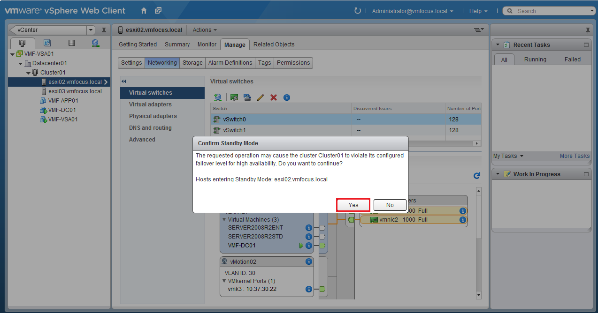Toggle the pin on the right tasks panel
This screenshot has width=598, height=313.
pyautogui.click(x=588, y=30)
